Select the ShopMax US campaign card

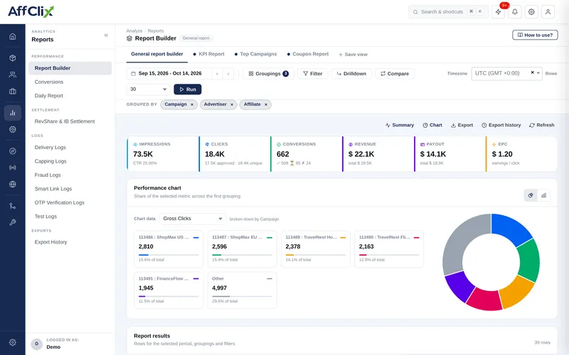(x=169, y=249)
